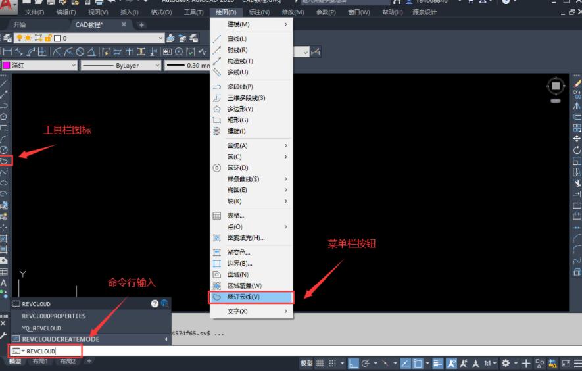
Task: Toggle snap mode in status bar
Action: click(333, 363)
